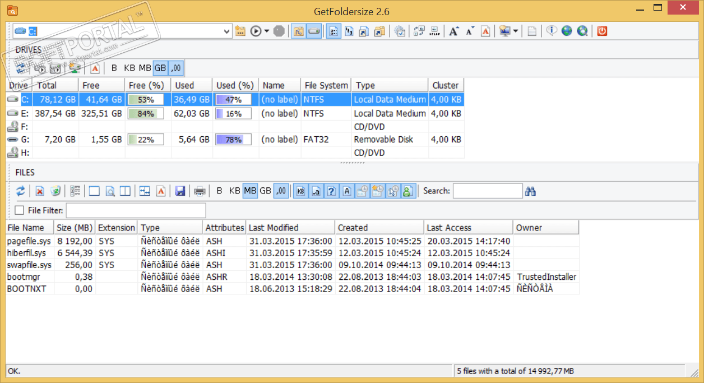Select the B unit in the Files toolbar
The image size is (704, 383).
click(219, 191)
